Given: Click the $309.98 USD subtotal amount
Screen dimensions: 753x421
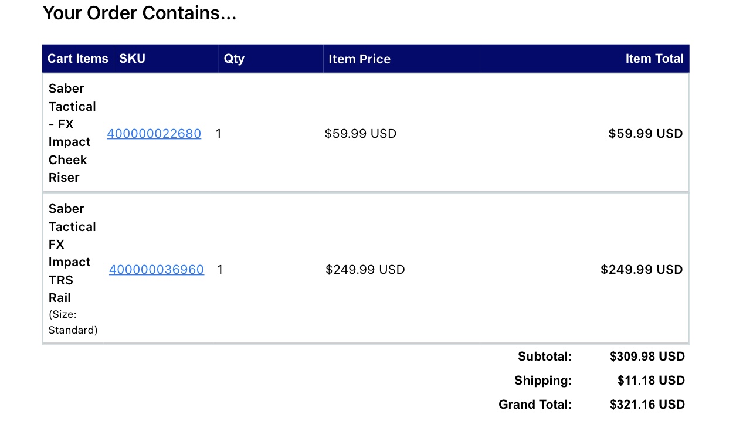Looking at the screenshot, I should [647, 357].
